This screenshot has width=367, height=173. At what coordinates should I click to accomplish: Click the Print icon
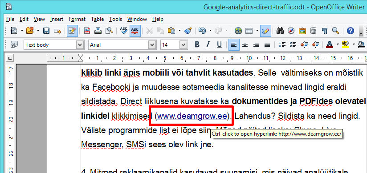coord(98,31)
